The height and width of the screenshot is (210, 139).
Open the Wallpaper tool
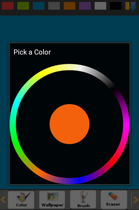pos(52,199)
